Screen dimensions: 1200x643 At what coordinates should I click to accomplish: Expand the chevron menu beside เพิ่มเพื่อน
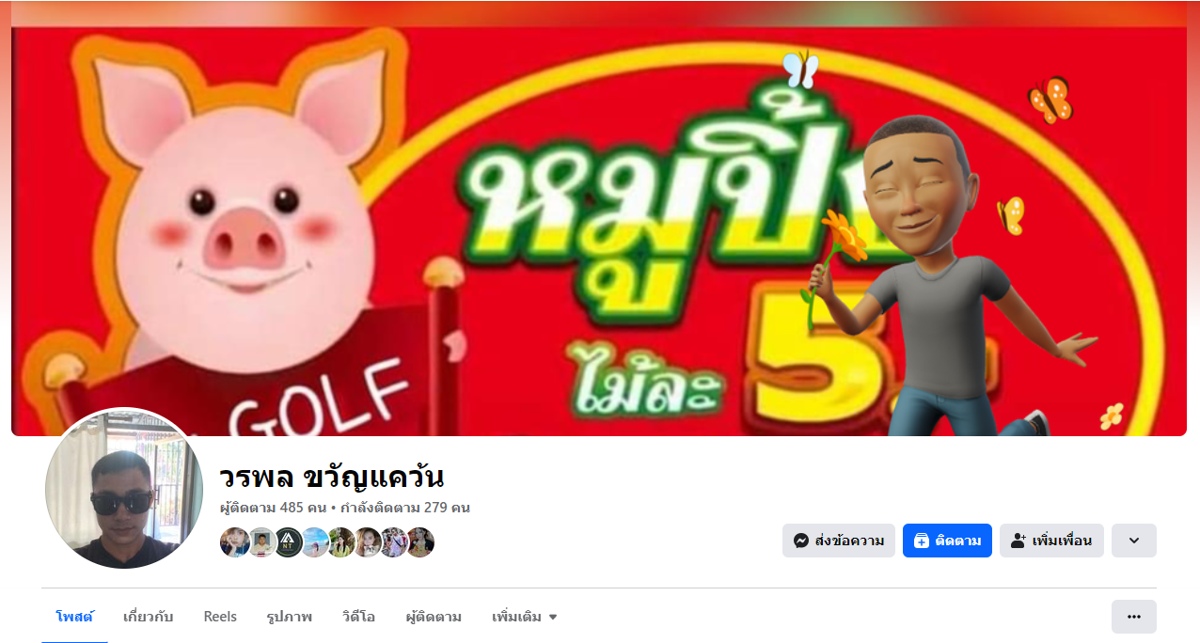[1133, 541]
